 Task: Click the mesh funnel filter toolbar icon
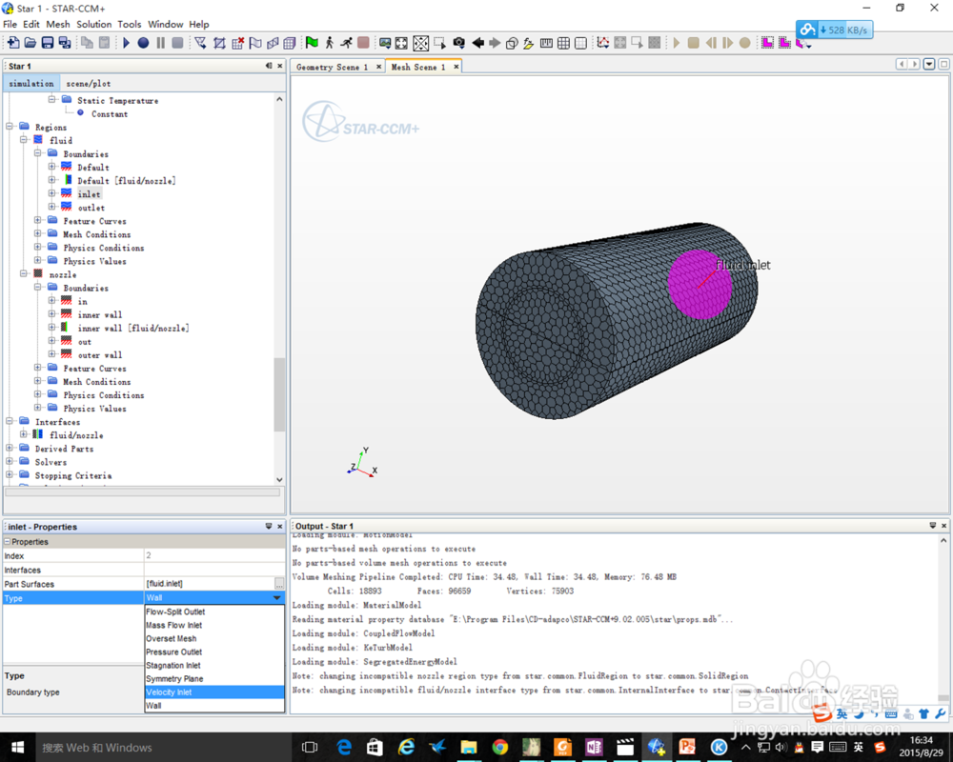tap(200, 43)
